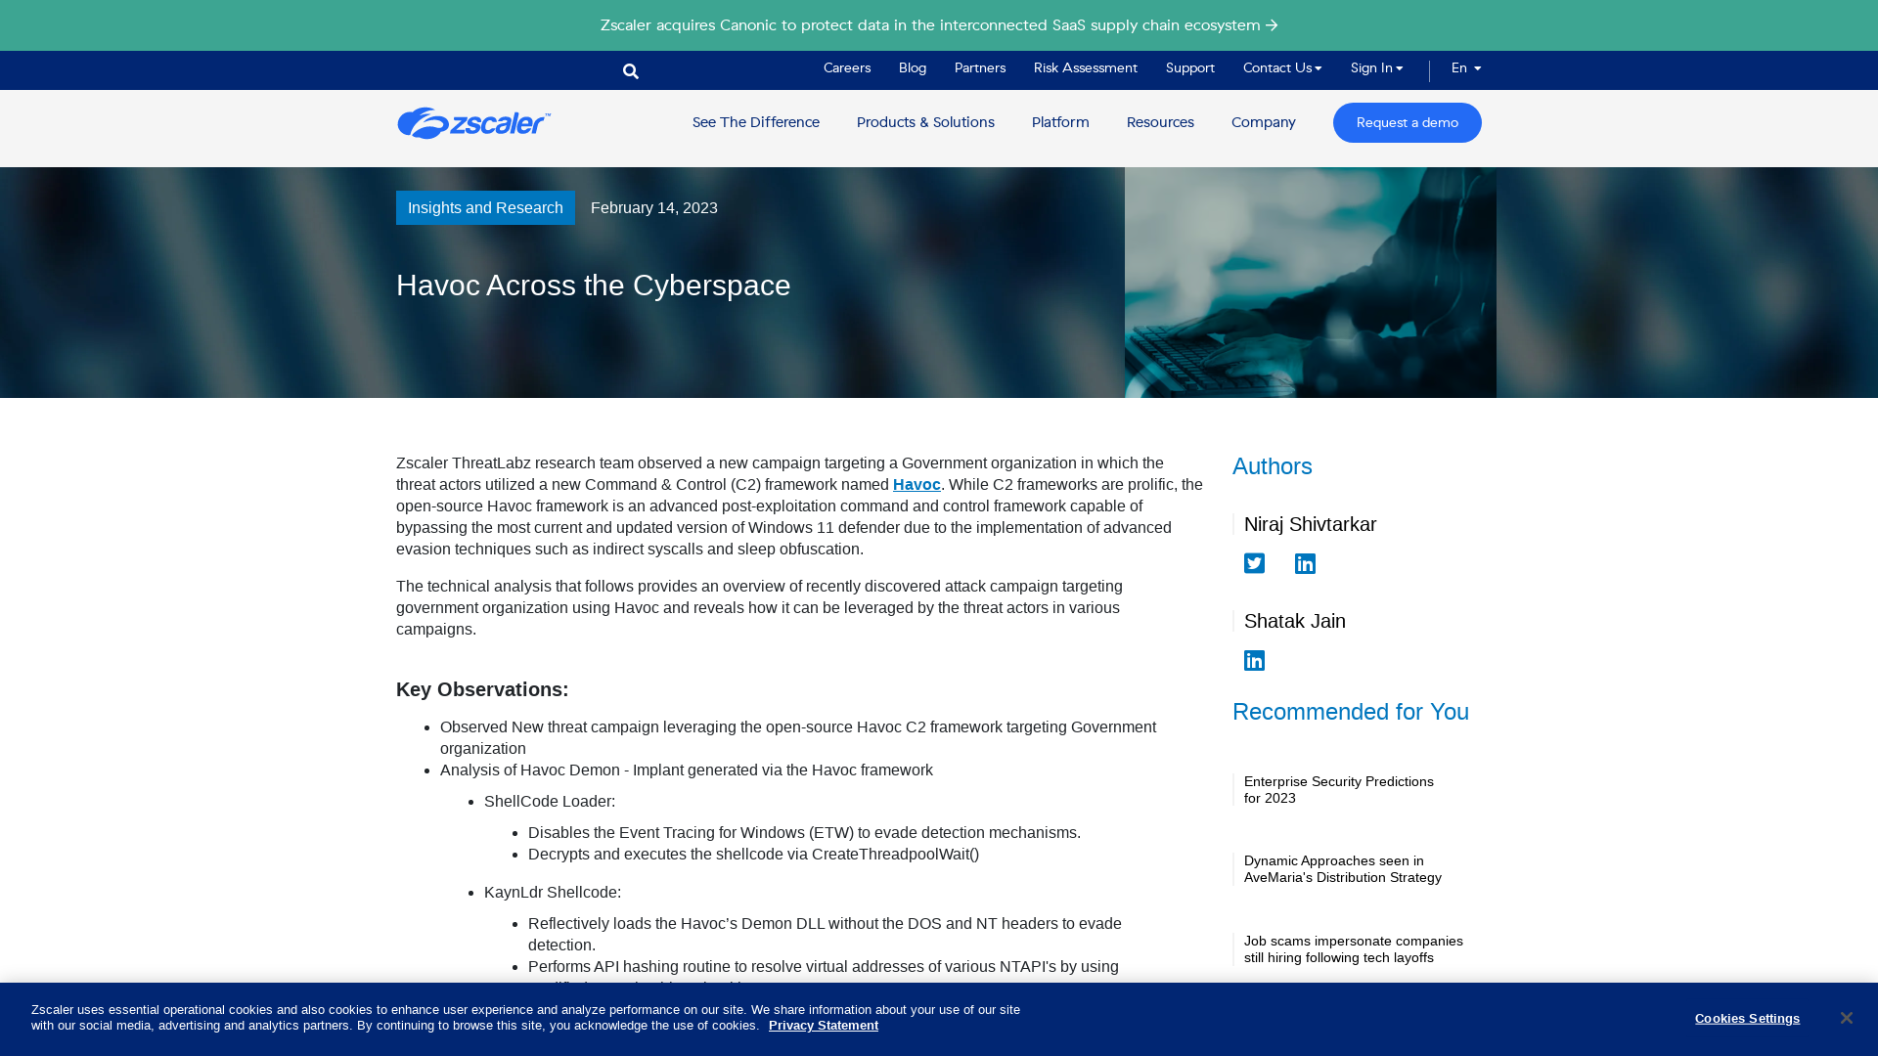The width and height of the screenshot is (1878, 1056).
Task: Click the Havoc hyperlink in article body
Action: pyautogui.click(x=916, y=484)
